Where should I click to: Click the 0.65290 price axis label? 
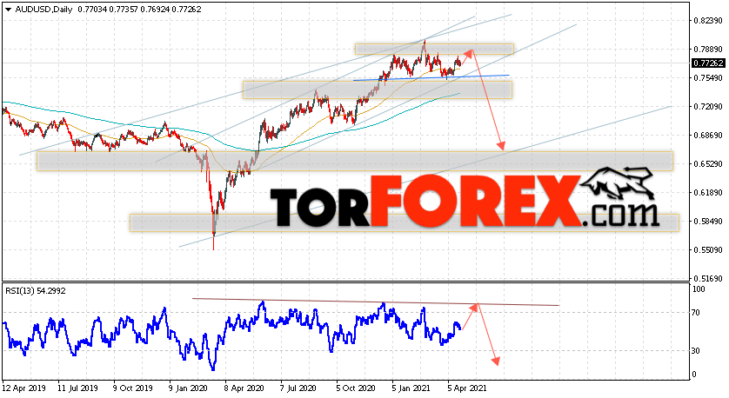708,164
